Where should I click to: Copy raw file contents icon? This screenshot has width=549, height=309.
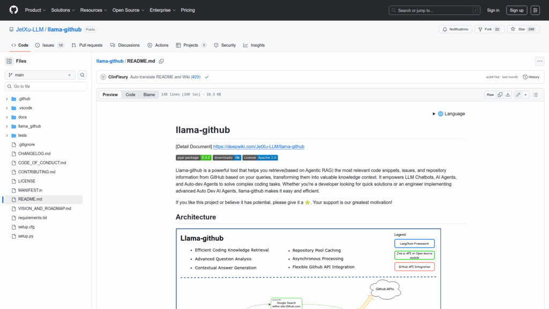coord(500,95)
